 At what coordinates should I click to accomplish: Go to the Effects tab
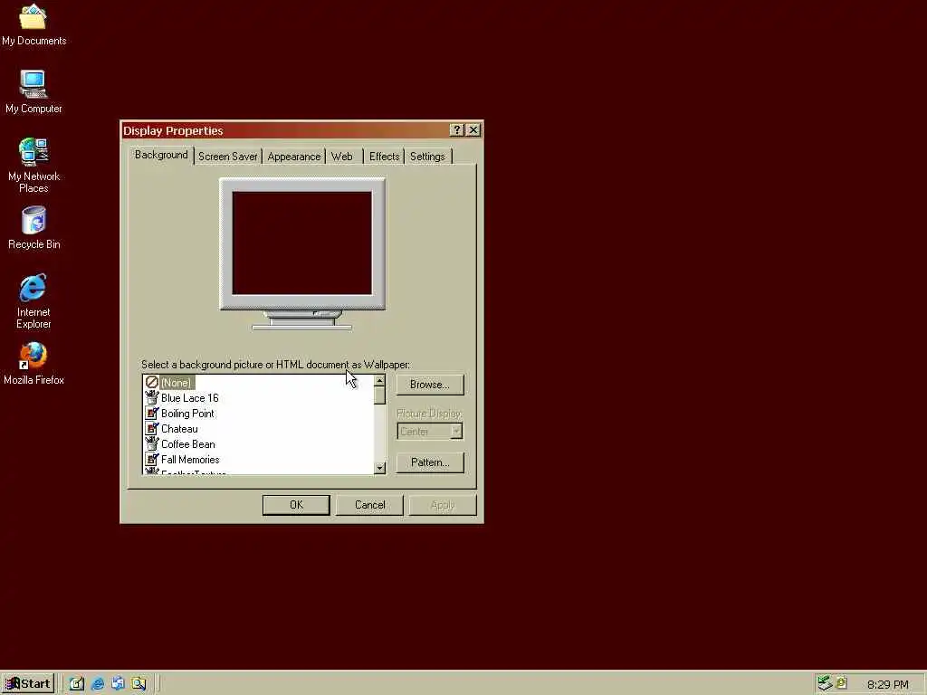click(x=384, y=157)
